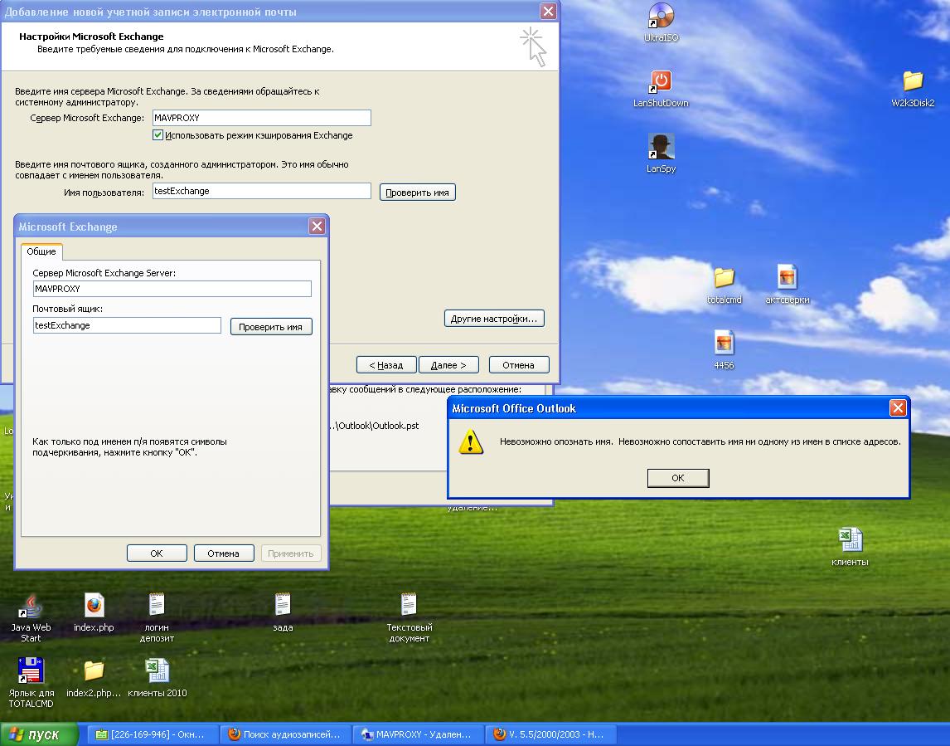Click the warning icon in Outlook message
This screenshot has width=950, height=746.
(471, 441)
